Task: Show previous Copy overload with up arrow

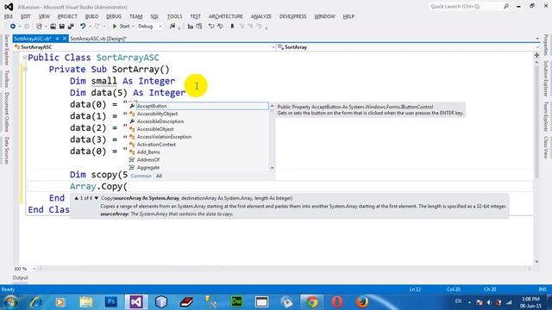Action: [77, 198]
